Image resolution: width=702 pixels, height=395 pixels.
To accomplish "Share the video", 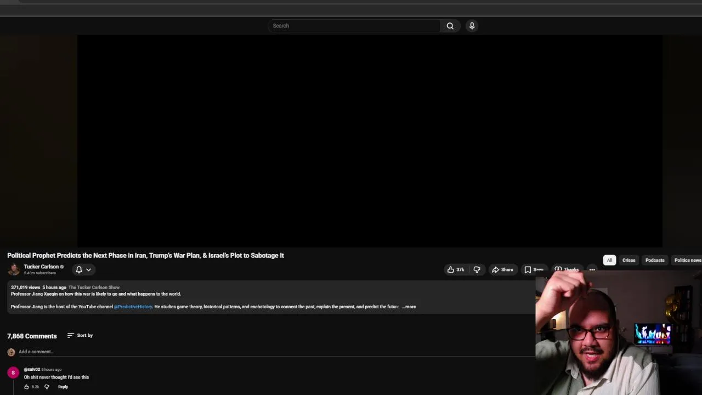I will point(502,269).
